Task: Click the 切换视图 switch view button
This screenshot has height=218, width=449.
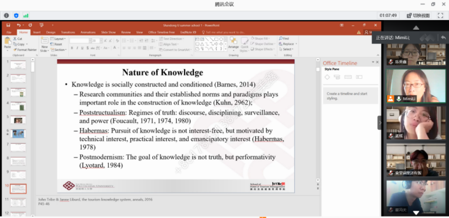Action: 418,16
